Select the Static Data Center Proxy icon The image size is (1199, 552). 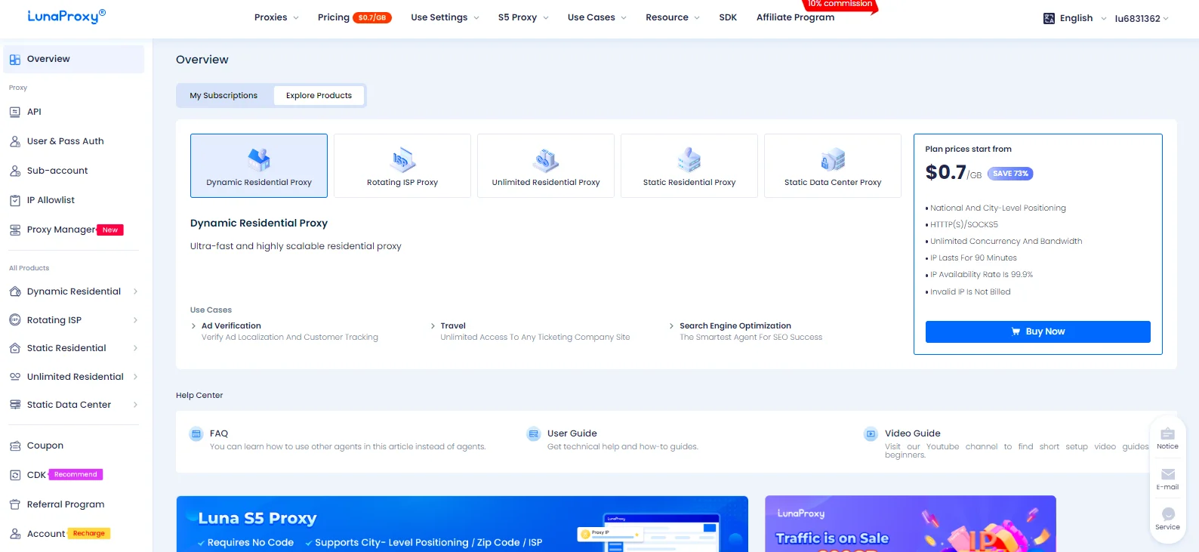point(832,159)
